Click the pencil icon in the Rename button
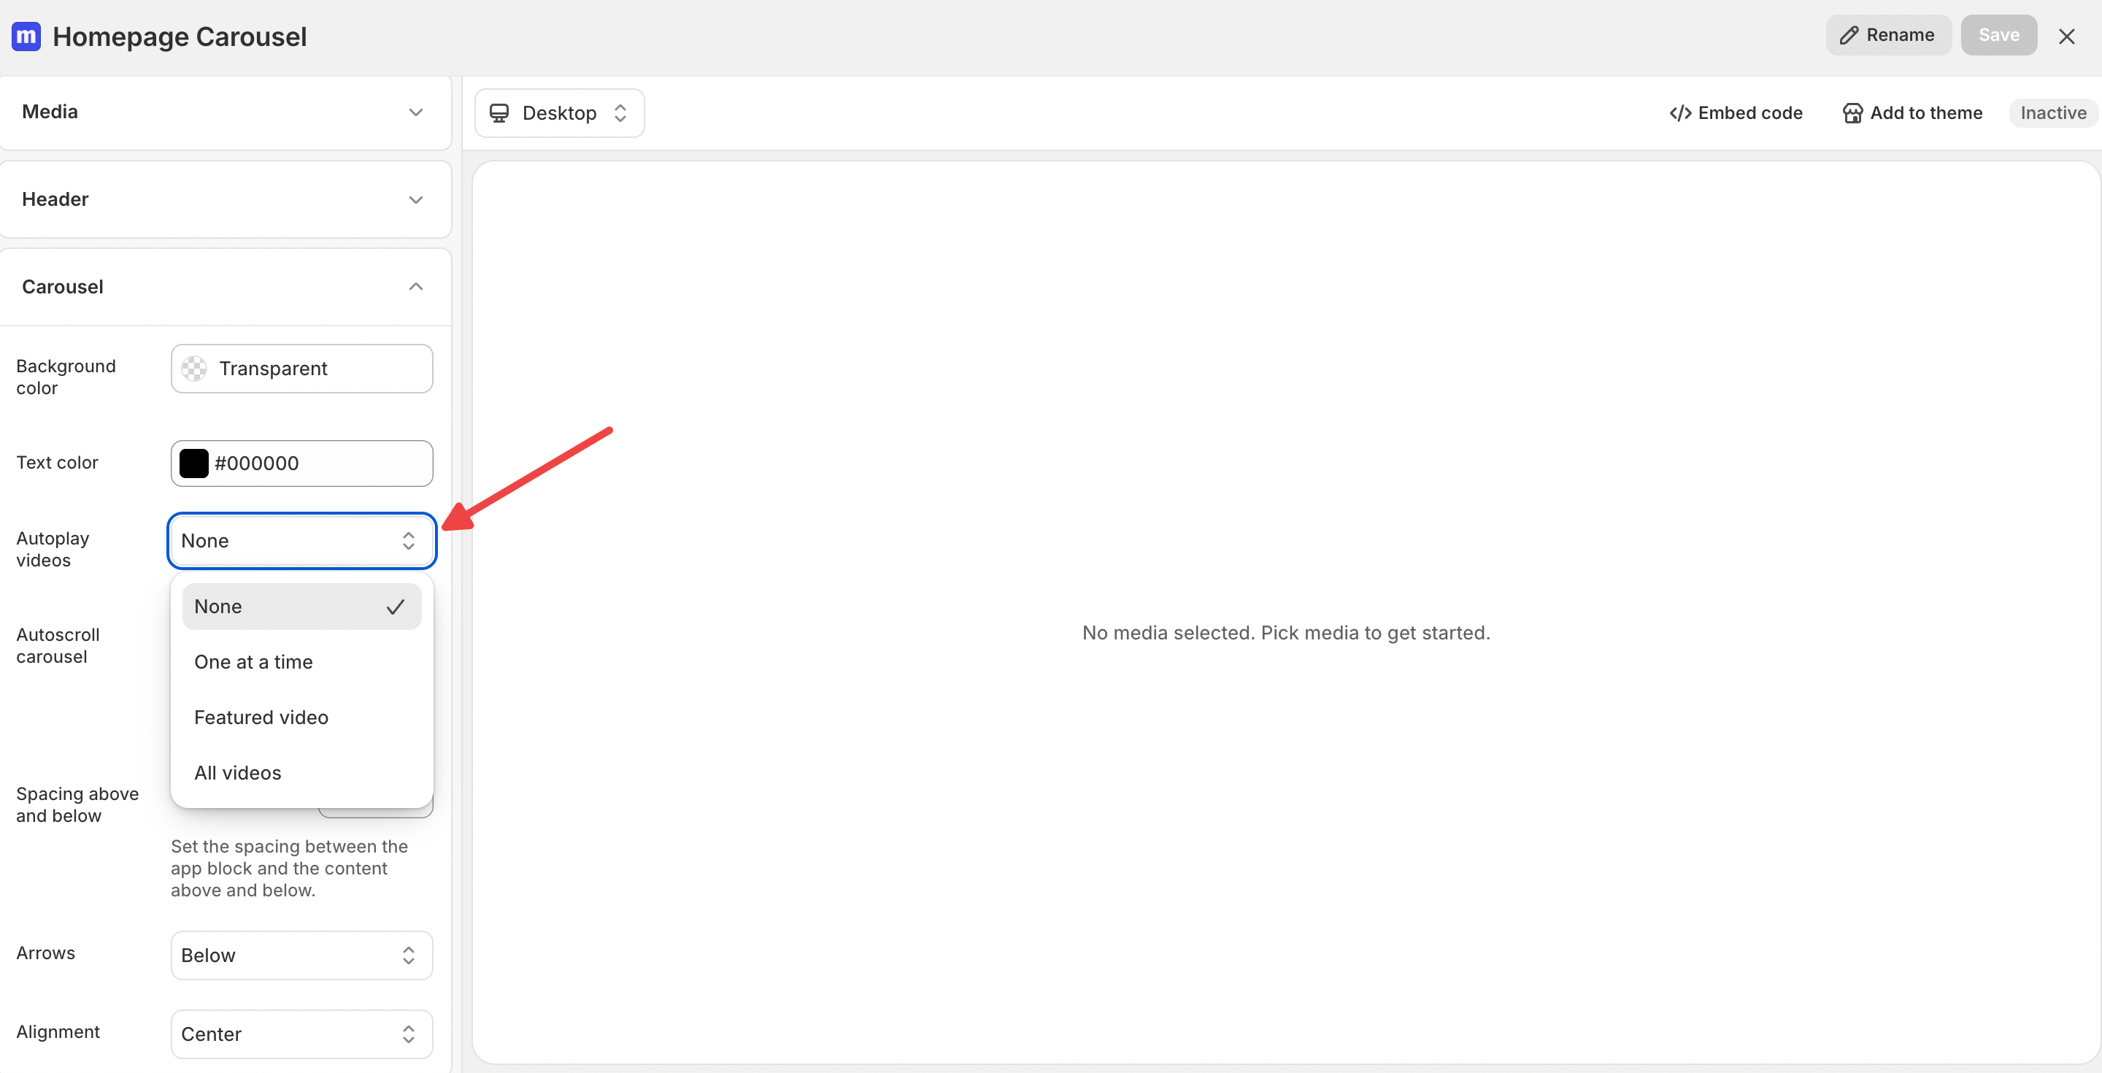The width and height of the screenshot is (2102, 1073). coord(1848,35)
